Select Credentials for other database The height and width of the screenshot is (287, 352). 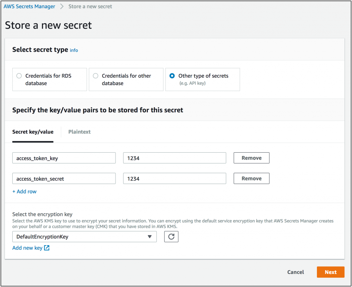(96, 76)
